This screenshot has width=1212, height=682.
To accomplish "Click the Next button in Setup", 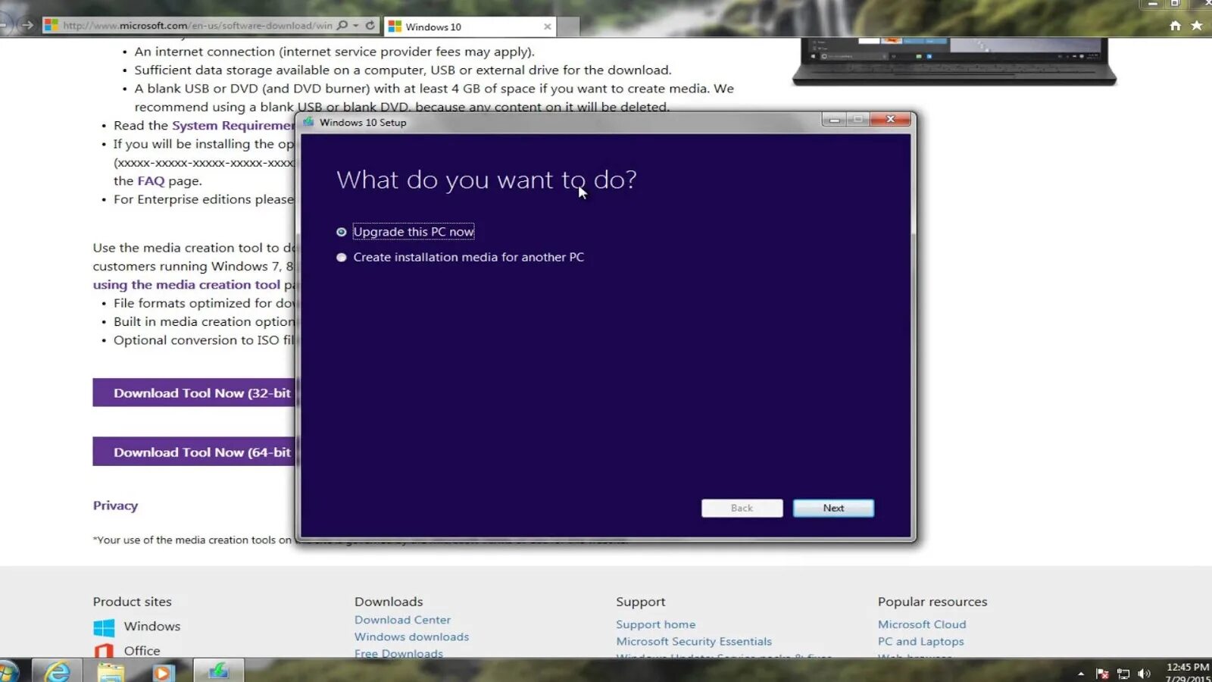I will [833, 508].
